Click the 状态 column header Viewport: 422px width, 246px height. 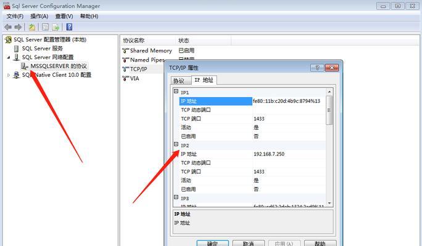[203, 41]
